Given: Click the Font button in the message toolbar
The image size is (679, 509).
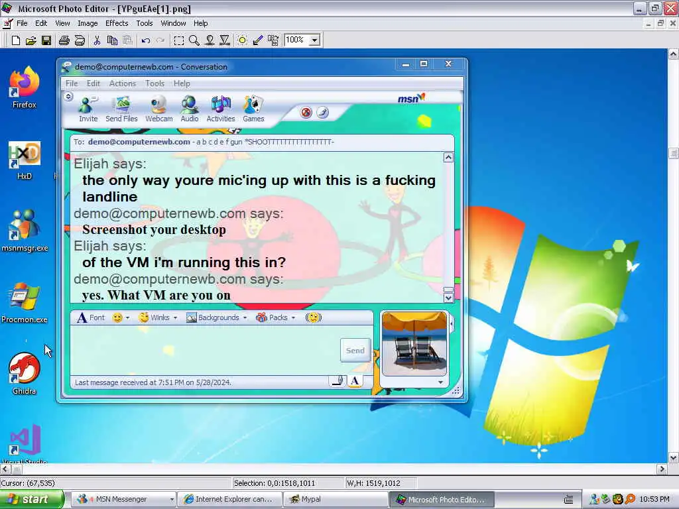Looking at the screenshot, I should coord(91,317).
